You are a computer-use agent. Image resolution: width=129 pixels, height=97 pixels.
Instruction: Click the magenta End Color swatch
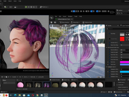point(124,62)
